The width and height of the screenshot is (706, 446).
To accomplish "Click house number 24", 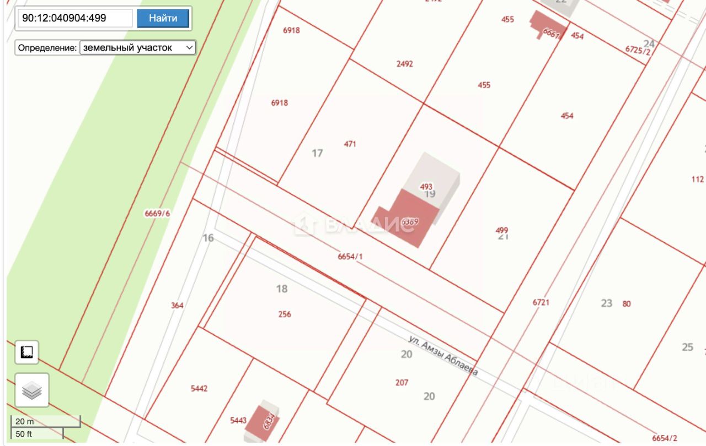I will tap(649, 43).
